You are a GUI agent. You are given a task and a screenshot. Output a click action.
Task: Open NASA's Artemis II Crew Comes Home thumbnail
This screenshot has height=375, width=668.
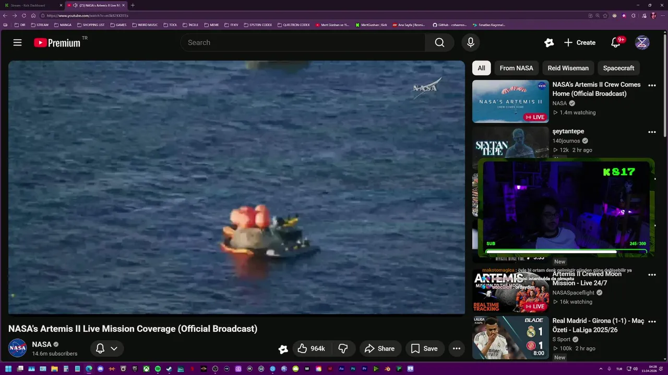coord(510,101)
